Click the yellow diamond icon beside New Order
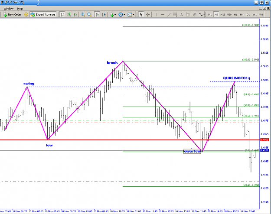 26,14
